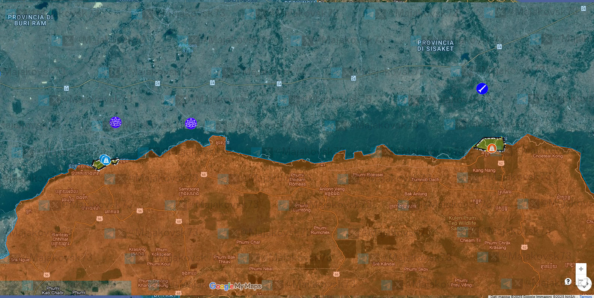Screen dimensions: 594x298
Task: Click the 'Phumi Bak Thkav' label
Action: [224, 259]
